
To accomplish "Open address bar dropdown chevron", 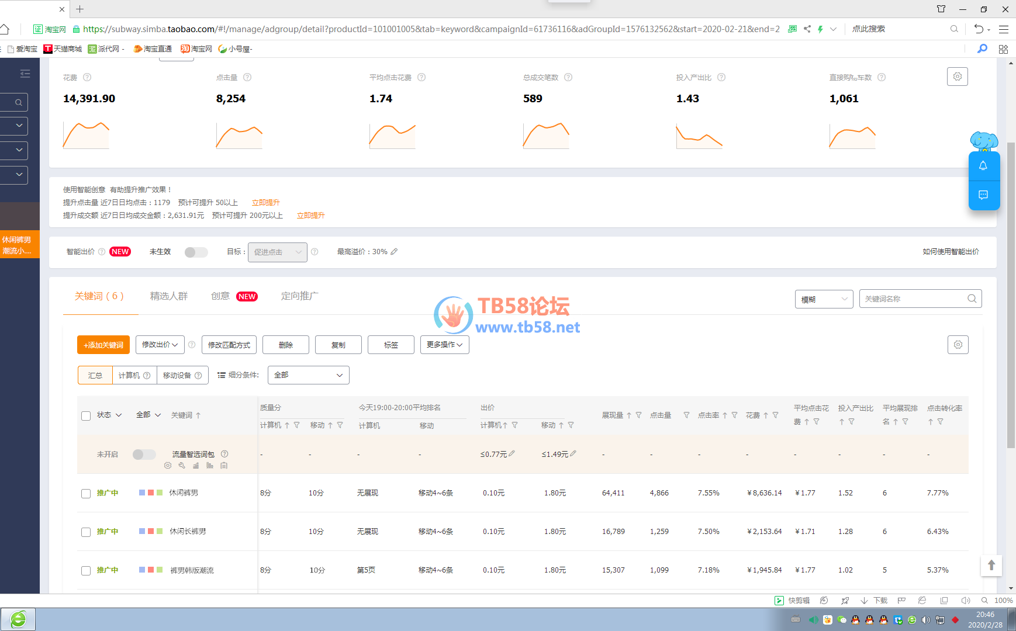I will coord(833,29).
